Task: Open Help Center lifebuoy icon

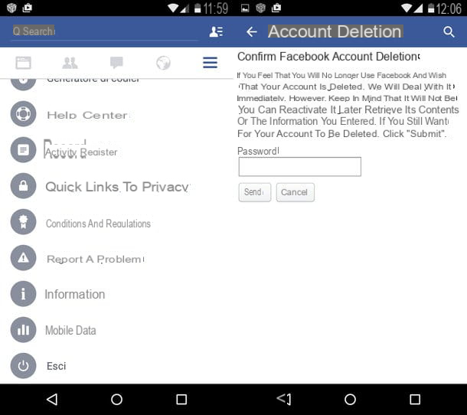Action: pyautogui.click(x=23, y=114)
